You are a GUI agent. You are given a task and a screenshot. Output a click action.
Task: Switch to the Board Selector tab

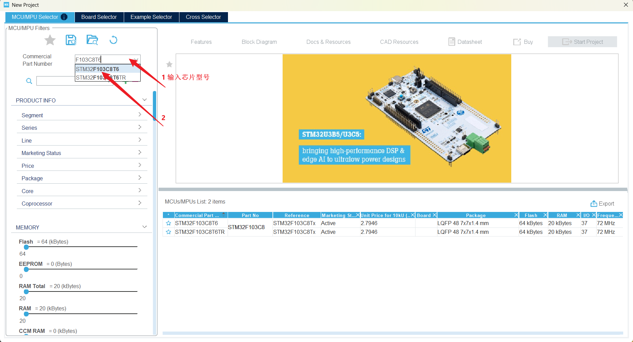(x=99, y=17)
